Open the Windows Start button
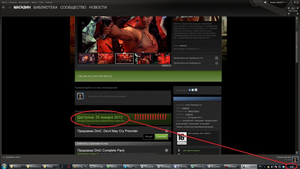Screen dimensions: 300x169 click(4, 166)
